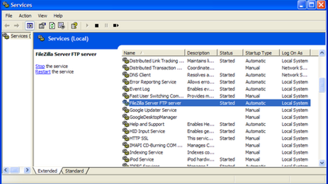
Task: Select Services (Local) tree node
Action: [x=16, y=36]
